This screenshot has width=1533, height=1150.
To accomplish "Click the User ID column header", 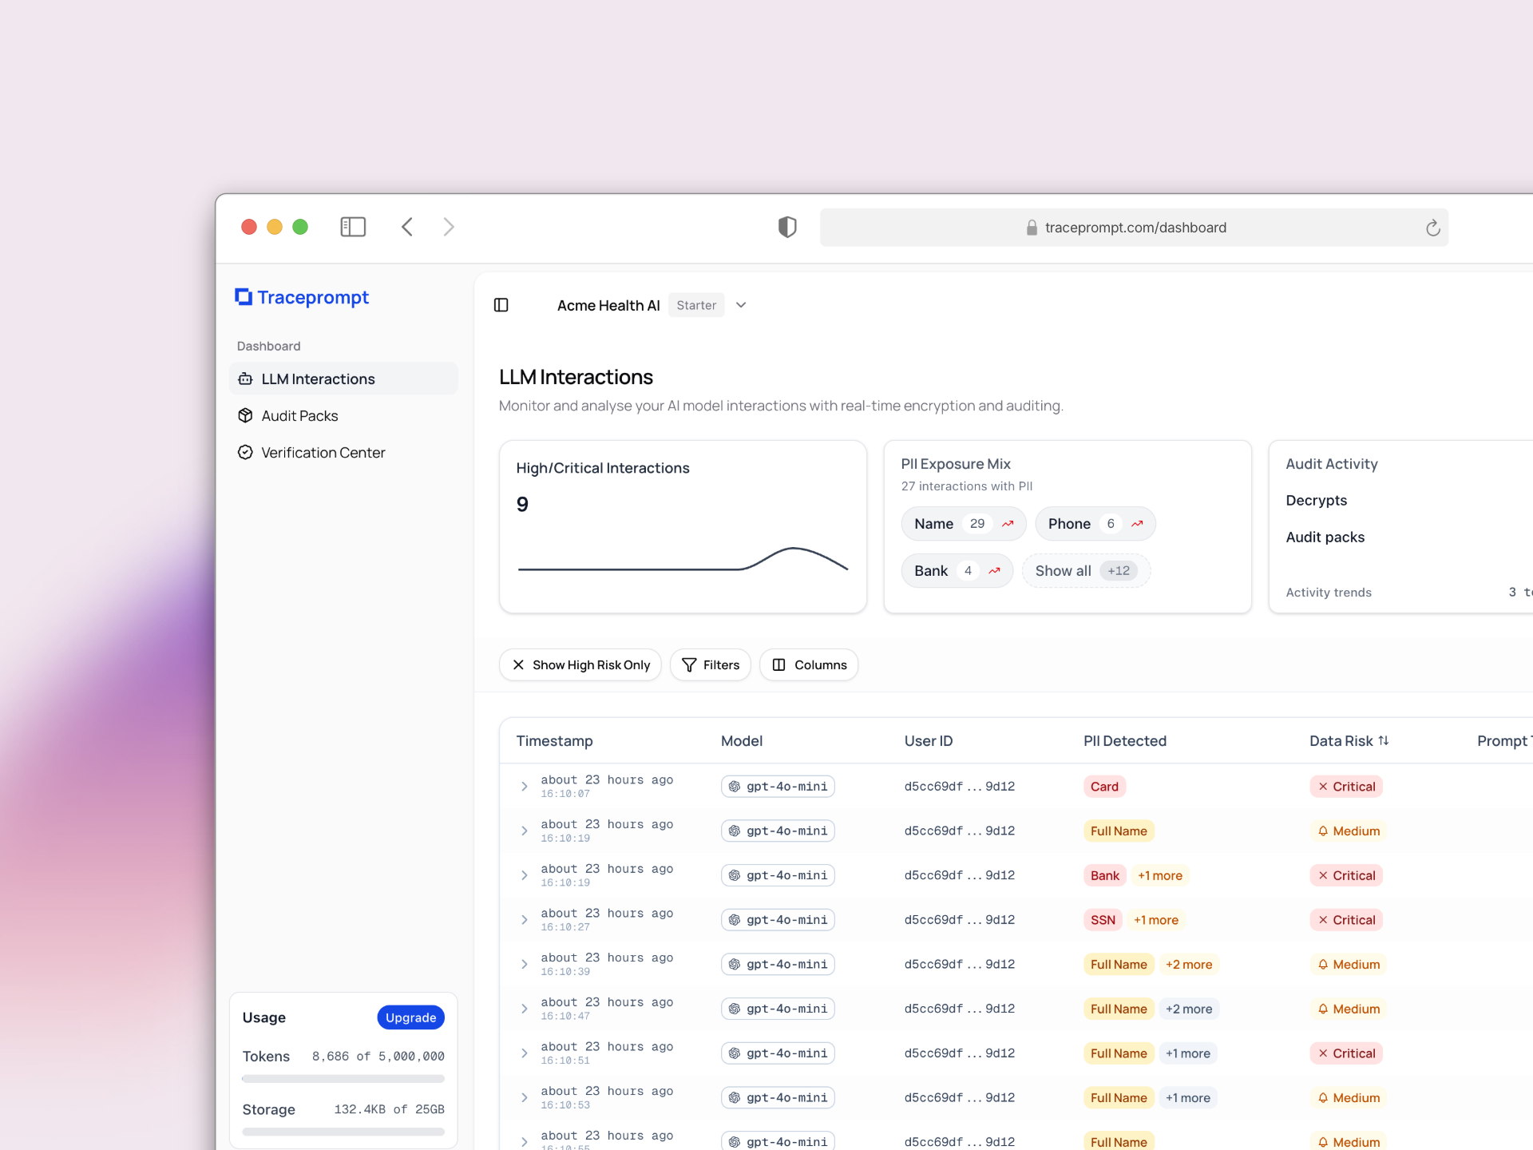I will coord(929,741).
